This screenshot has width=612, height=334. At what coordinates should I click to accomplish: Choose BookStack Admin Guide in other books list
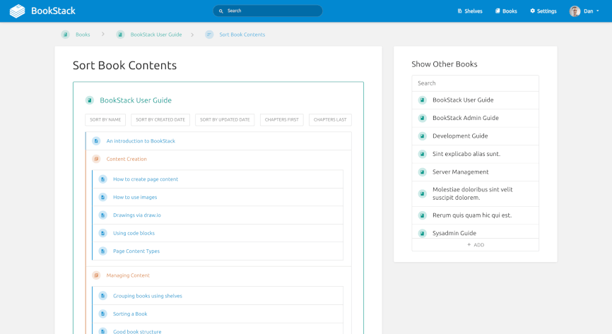(475, 118)
